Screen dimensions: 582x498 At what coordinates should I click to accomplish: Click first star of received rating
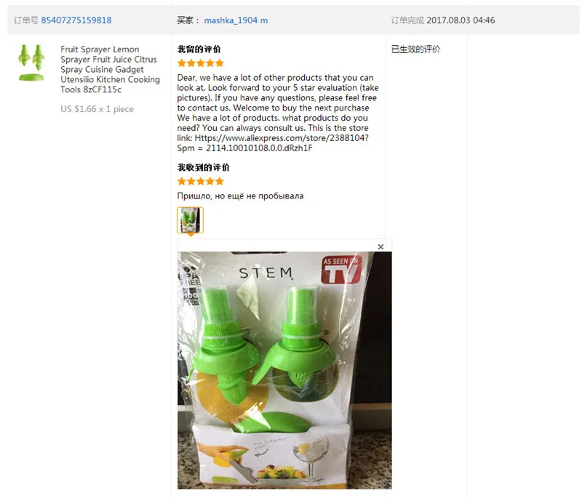click(x=181, y=181)
